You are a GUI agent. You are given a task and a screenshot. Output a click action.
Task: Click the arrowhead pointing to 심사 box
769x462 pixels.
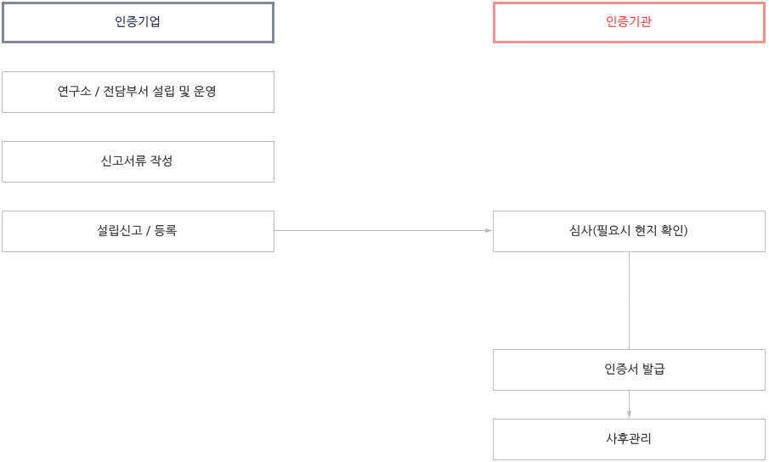tap(489, 230)
